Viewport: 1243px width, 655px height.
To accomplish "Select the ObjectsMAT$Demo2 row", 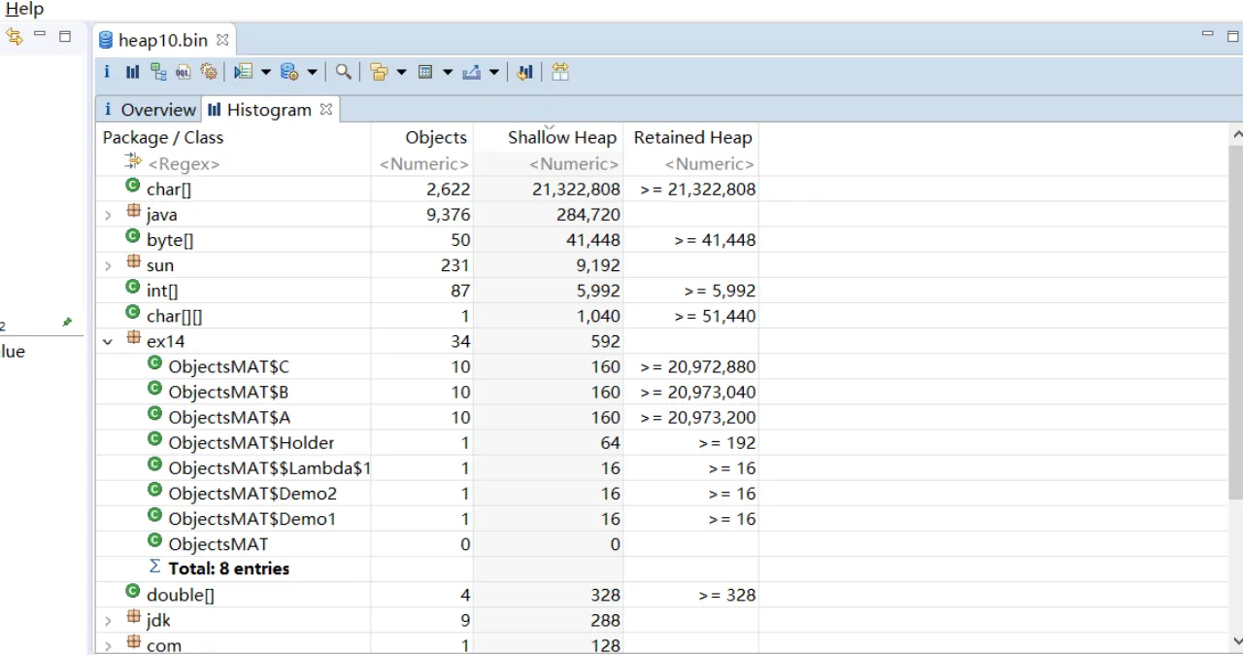I will [427, 493].
